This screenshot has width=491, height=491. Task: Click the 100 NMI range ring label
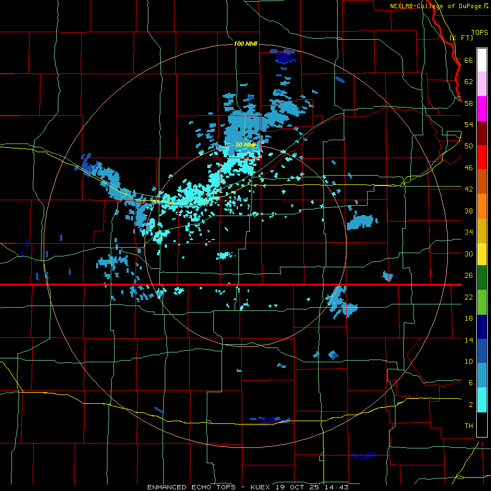pos(245,44)
